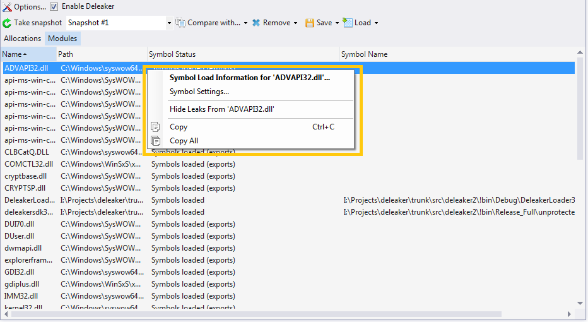This screenshot has width=588, height=322.
Task: Click the Save disk icon
Action: point(309,23)
